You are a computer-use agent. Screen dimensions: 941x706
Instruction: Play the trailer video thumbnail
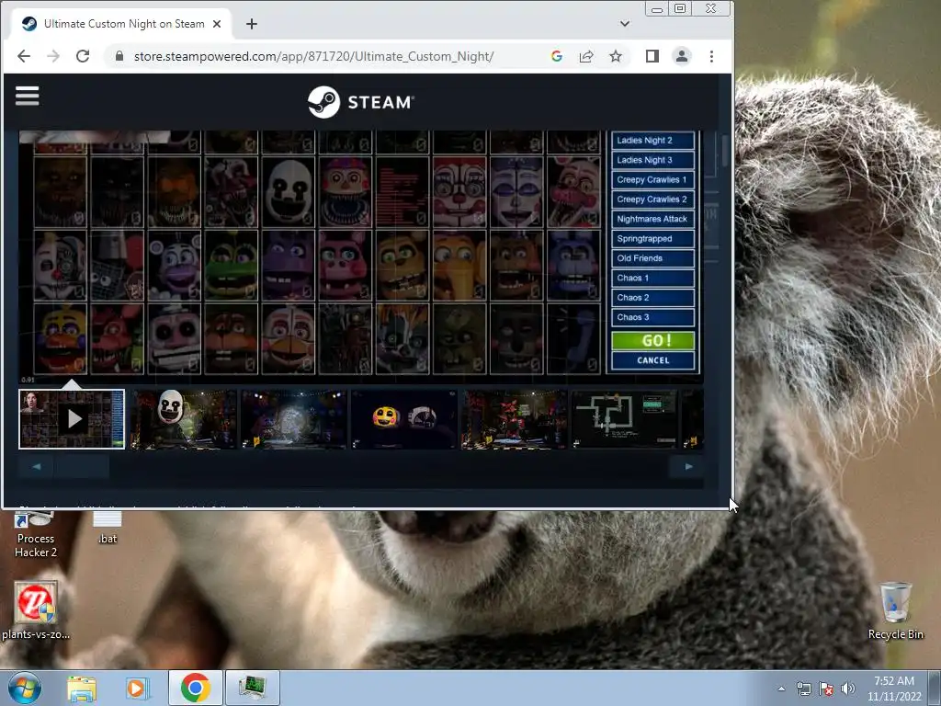coord(72,419)
